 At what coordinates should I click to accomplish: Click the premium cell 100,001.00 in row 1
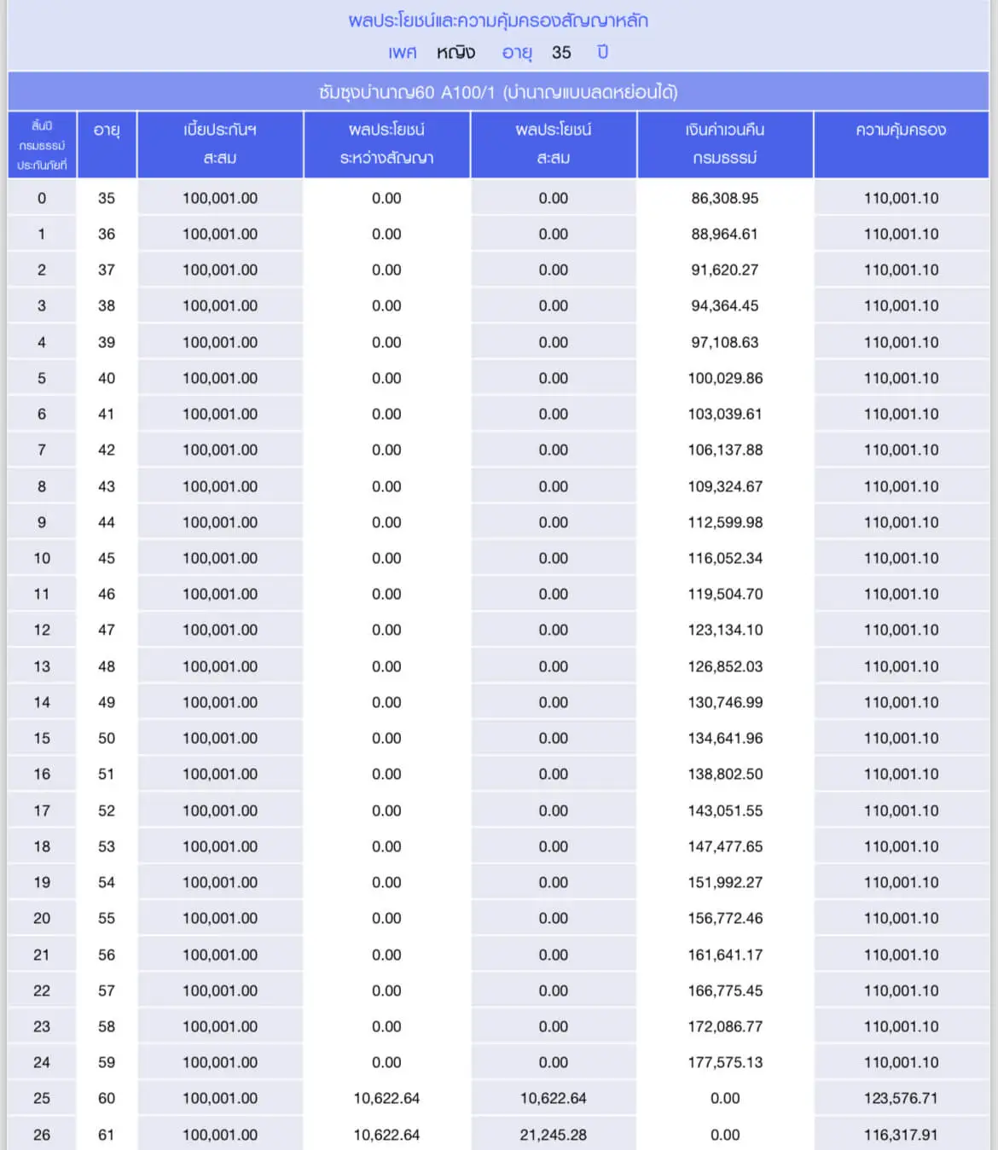220,233
